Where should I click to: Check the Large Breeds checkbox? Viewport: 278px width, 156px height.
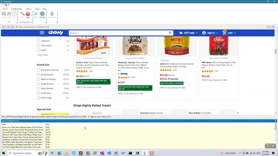pyautogui.click(x=39, y=84)
